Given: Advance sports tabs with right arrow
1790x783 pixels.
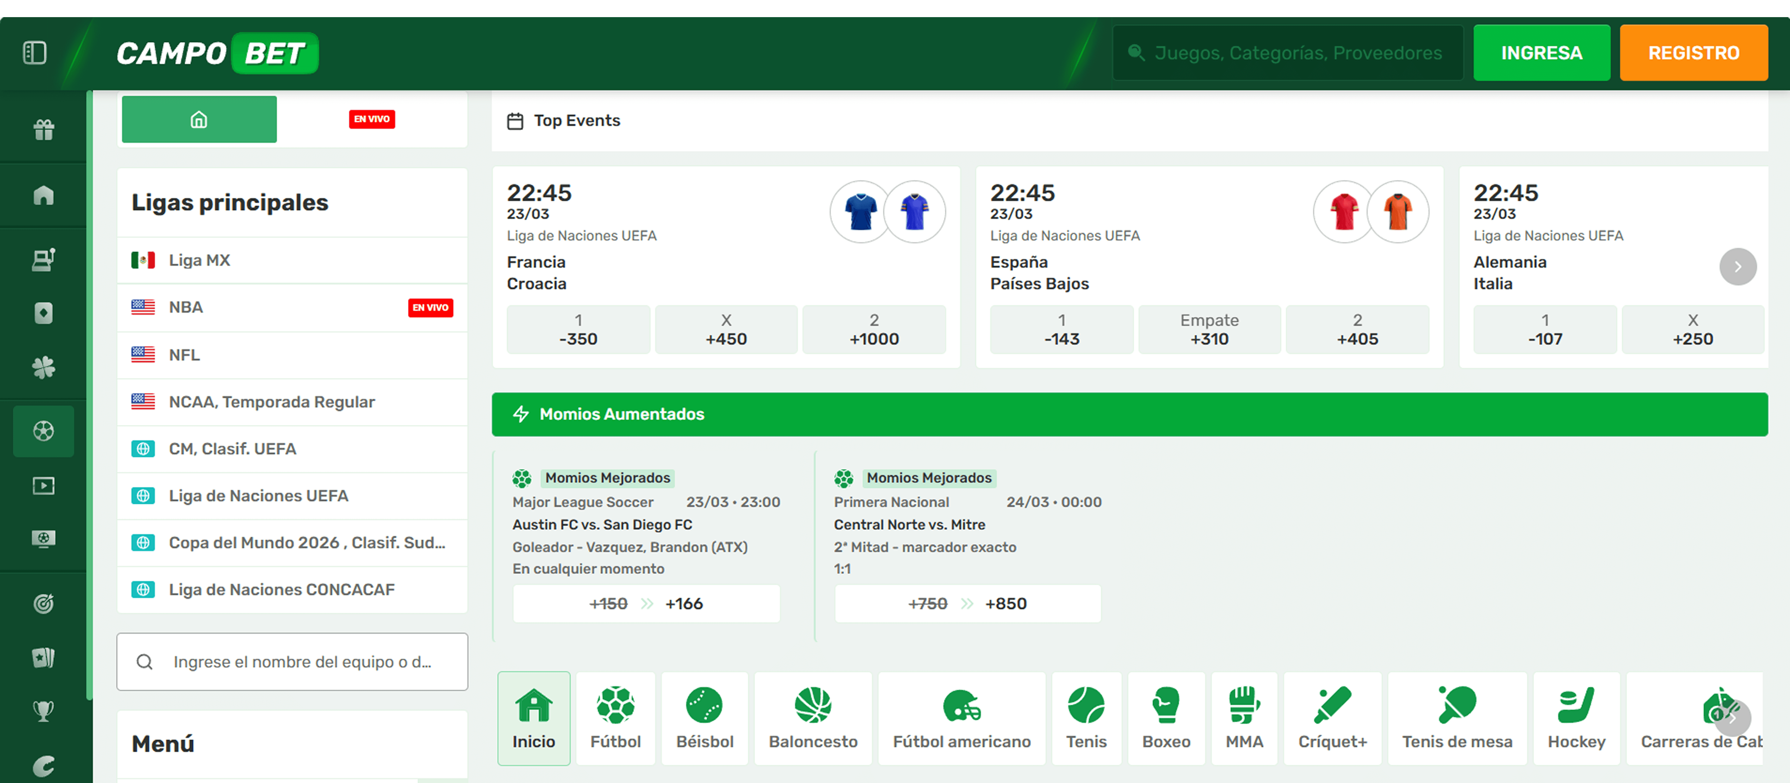Looking at the screenshot, I should tap(1732, 718).
